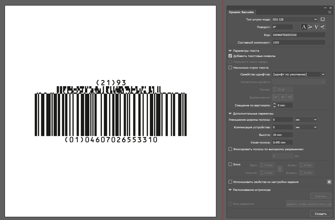
Task: Click the Смещение по вертикали field
Action: pyautogui.click(x=285, y=105)
